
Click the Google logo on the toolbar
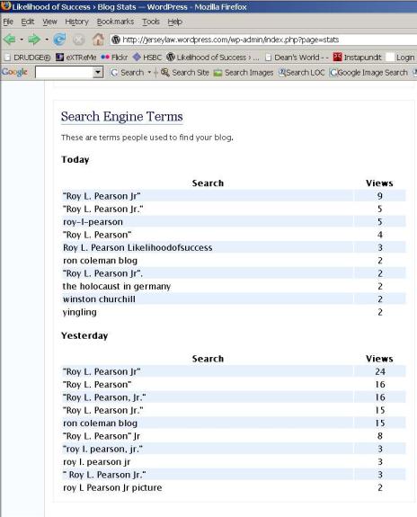tap(15, 72)
